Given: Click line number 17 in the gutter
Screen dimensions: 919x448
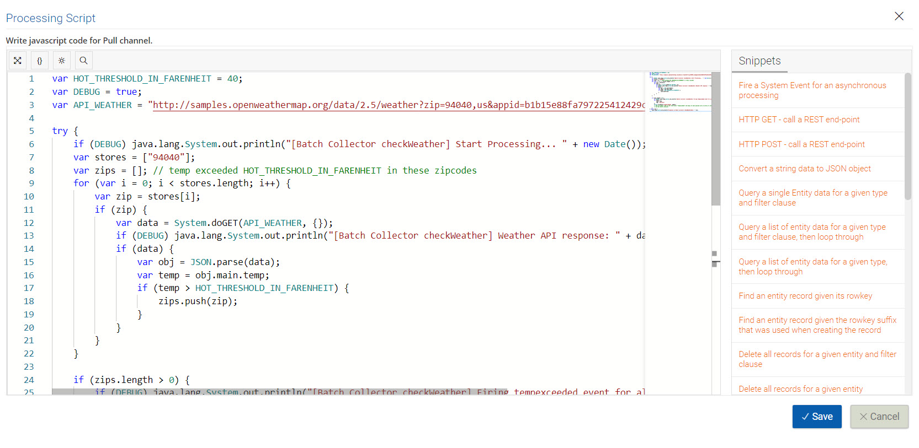Looking at the screenshot, I should (x=29, y=288).
